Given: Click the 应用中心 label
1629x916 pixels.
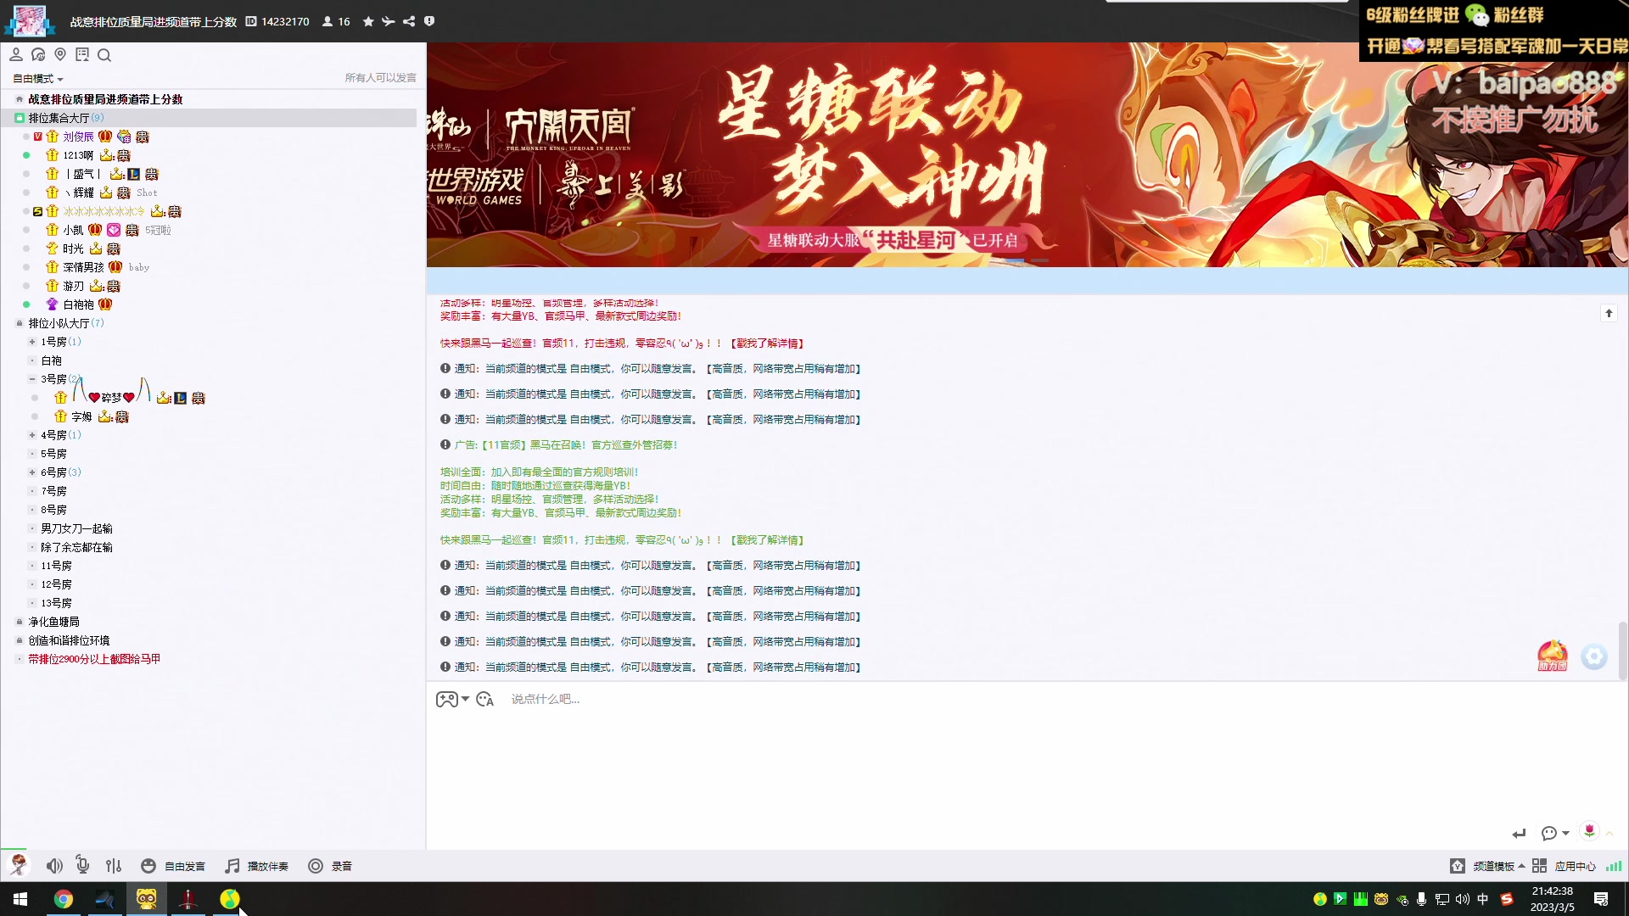Looking at the screenshot, I should click(x=1575, y=866).
